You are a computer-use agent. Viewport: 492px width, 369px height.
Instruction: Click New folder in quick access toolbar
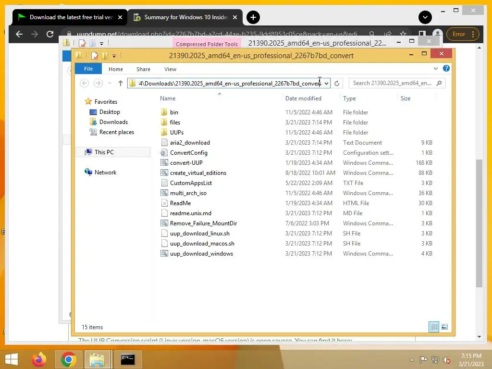105,56
